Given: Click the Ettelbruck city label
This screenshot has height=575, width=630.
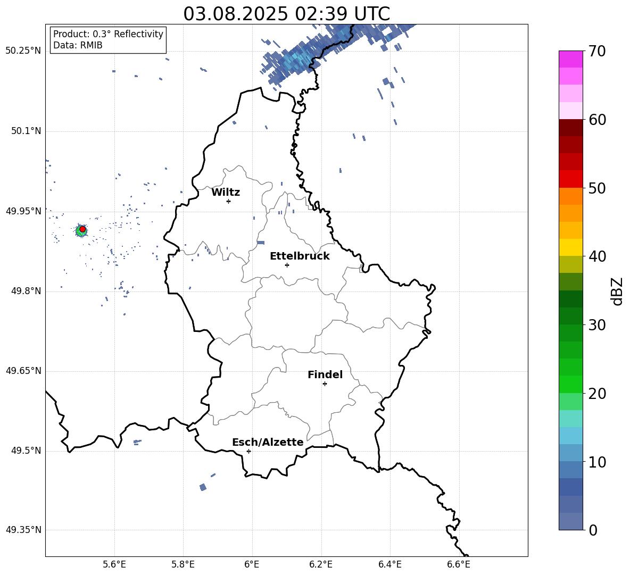Looking at the screenshot, I should [x=300, y=256].
